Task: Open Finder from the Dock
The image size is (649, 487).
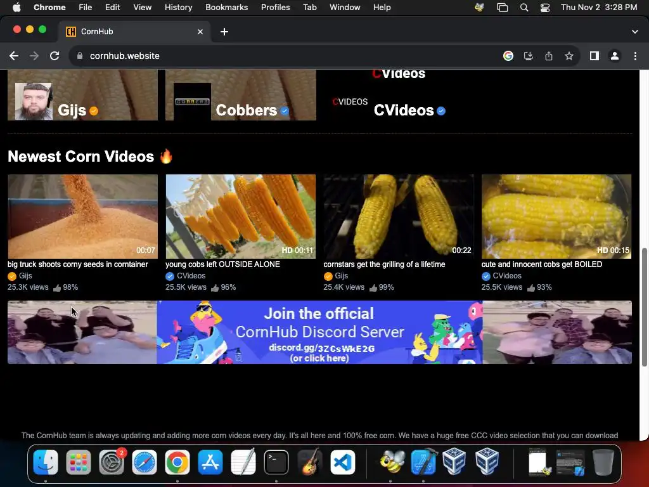Action: click(46, 462)
